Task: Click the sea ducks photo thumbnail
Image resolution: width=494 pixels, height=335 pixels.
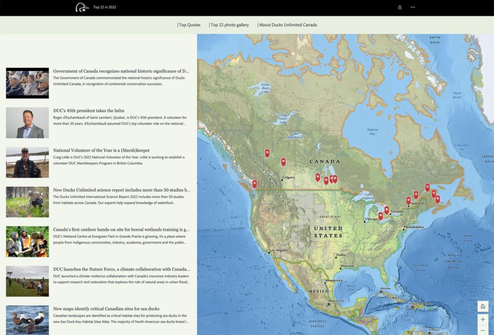Action: point(27,320)
